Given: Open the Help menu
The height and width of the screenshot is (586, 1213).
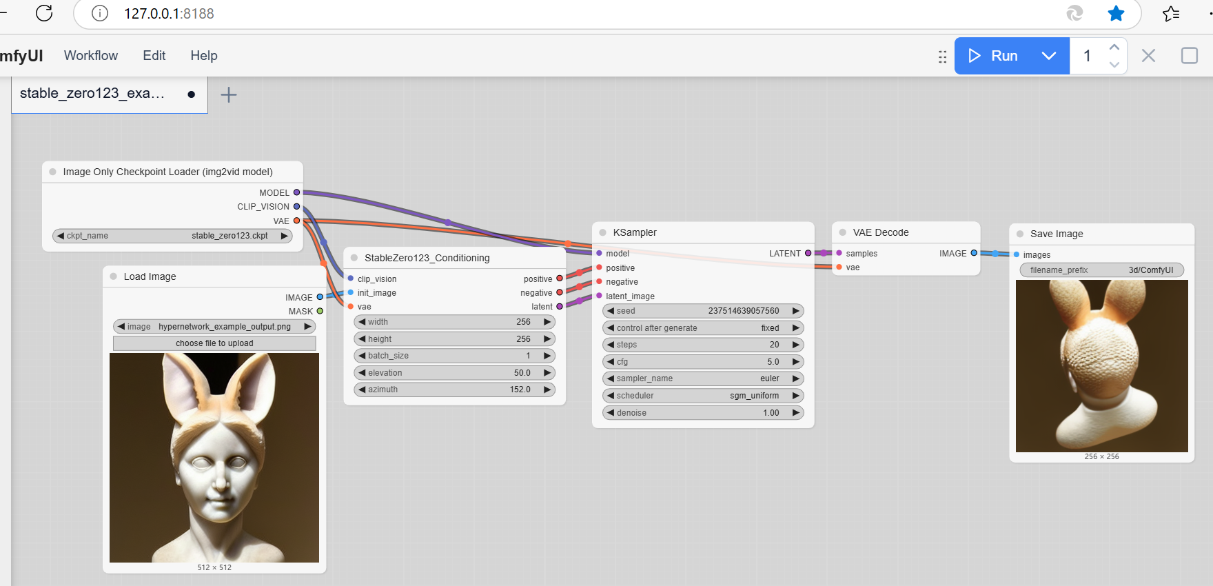Looking at the screenshot, I should [x=204, y=56].
